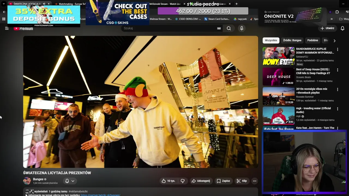Click the search magnifier button
Viewport: 349px width, 196px height.
click(229, 28)
